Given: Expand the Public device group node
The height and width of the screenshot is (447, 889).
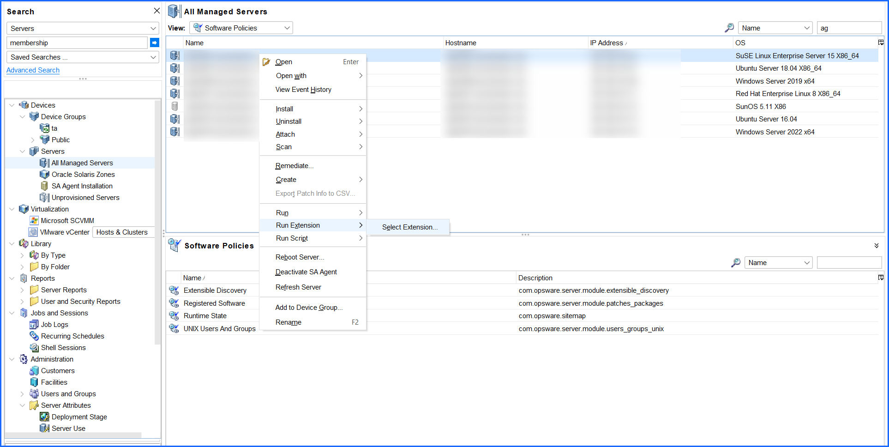Looking at the screenshot, I should pos(32,139).
